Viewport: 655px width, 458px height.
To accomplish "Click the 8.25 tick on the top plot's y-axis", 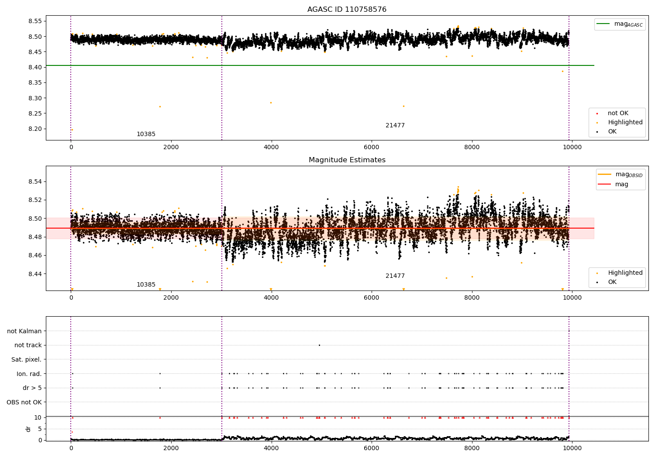I will pyautogui.click(x=34, y=114).
